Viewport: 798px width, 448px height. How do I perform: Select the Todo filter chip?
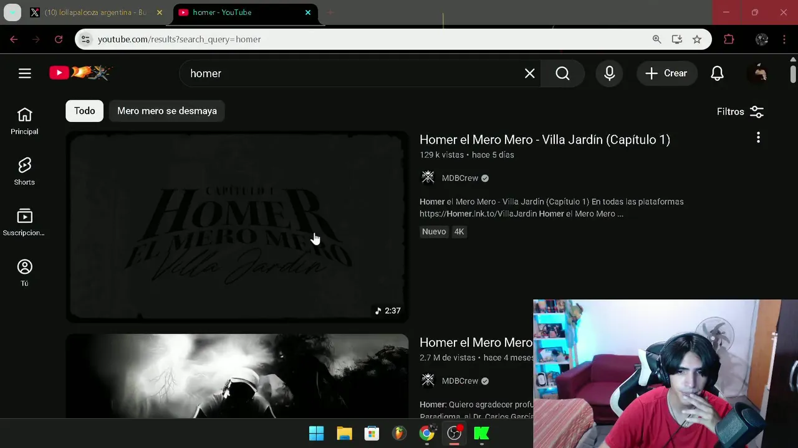tap(85, 111)
